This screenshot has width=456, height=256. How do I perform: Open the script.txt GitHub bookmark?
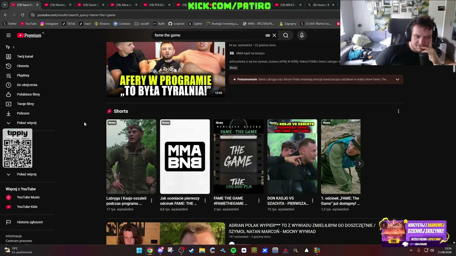pos(176,24)
